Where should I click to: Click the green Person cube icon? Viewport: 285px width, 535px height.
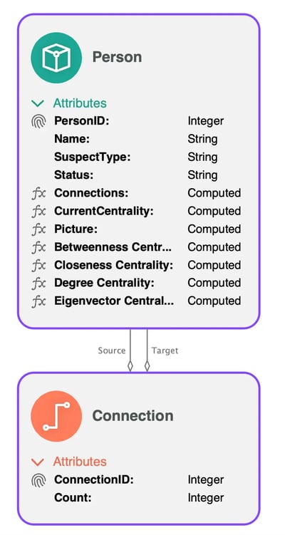[x=56, y=57]
